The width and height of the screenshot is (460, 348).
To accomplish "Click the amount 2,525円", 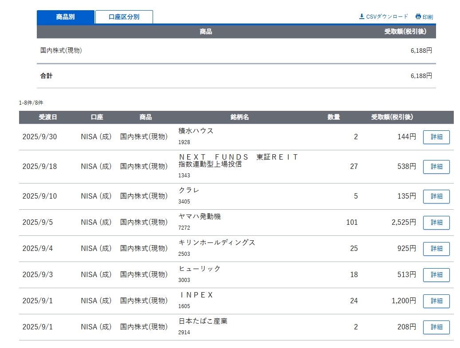I will [404, 222].
